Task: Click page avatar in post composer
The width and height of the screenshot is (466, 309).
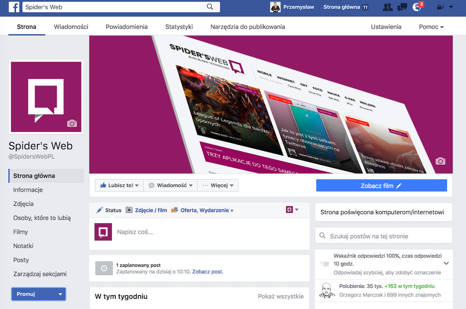Action: 103,232
